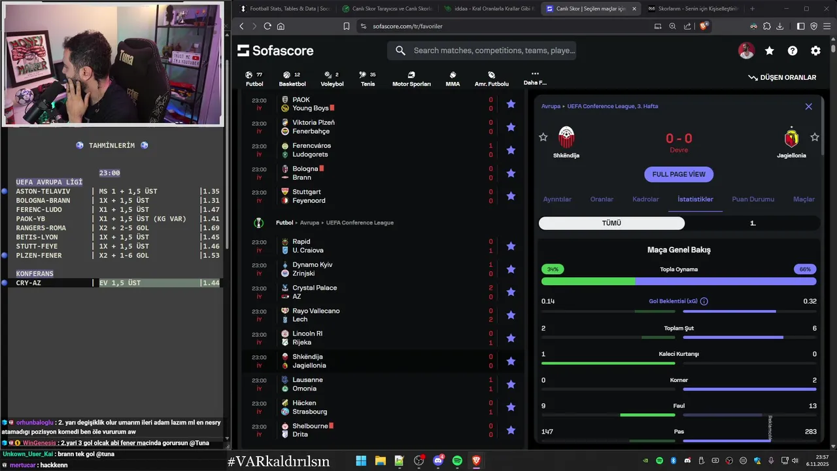Open Spotify from the taskbar
Screen dimensions: 837x471
pyautogui.click(x=457, y=461)
